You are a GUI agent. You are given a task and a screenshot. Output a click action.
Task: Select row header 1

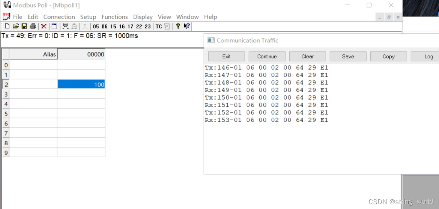pyautogui.click(x=6, y=75)
